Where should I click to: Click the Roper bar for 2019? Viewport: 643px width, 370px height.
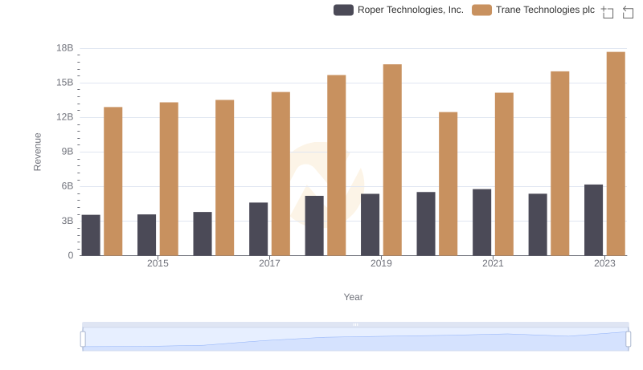point(370,225)
